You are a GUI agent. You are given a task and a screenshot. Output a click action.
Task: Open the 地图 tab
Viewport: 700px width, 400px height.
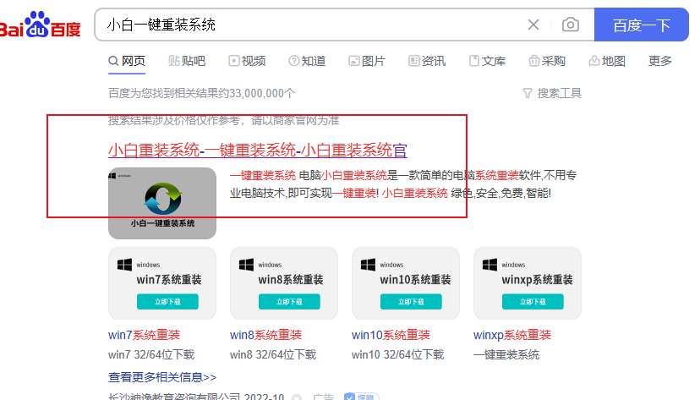click(x=607, y=61)
